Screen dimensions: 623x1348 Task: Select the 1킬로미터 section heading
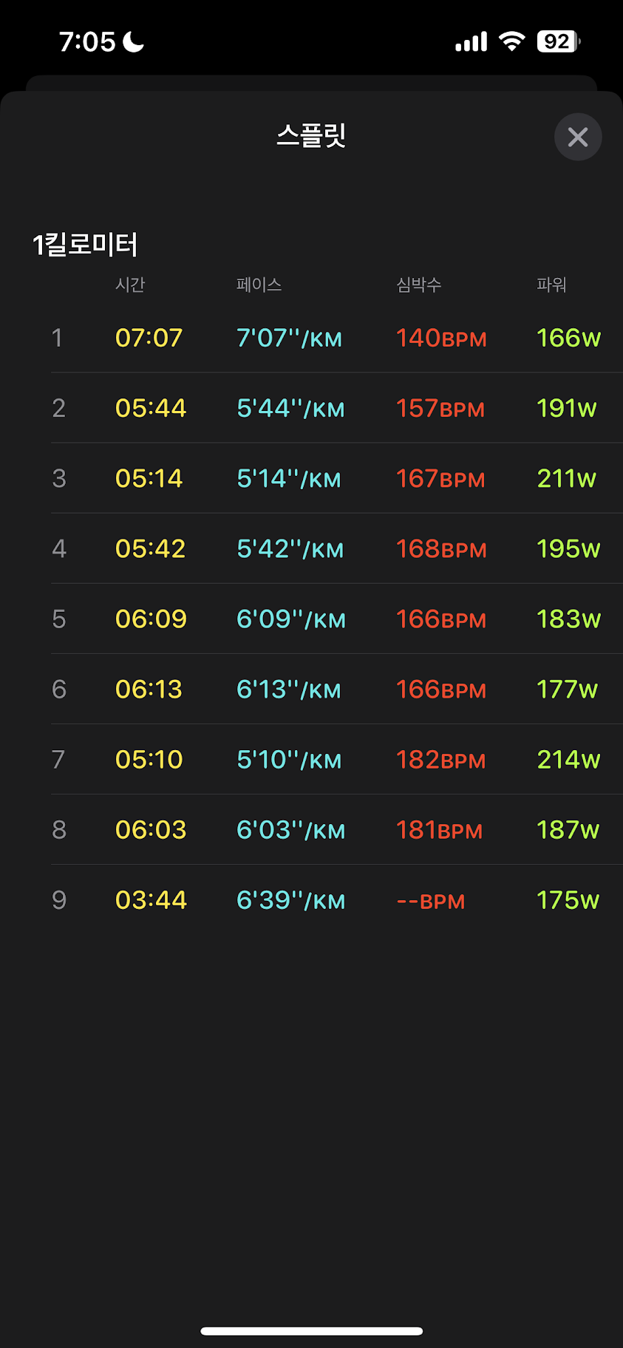click(x=85, y=245)
